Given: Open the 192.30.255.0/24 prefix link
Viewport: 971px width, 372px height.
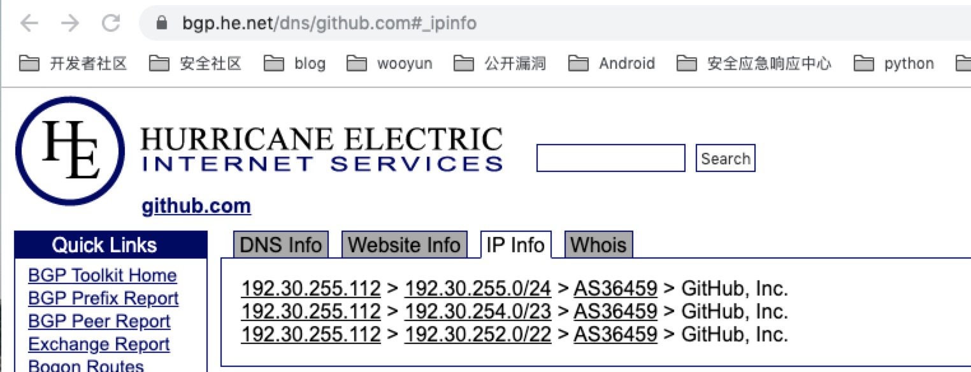Looking at the screenshot, I should [x=478, y=289].
